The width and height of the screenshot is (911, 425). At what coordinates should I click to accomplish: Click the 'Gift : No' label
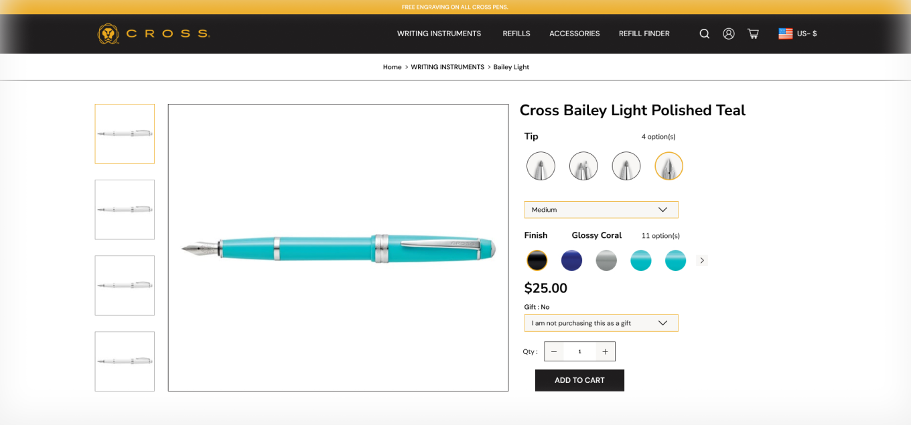coord(537,307)
